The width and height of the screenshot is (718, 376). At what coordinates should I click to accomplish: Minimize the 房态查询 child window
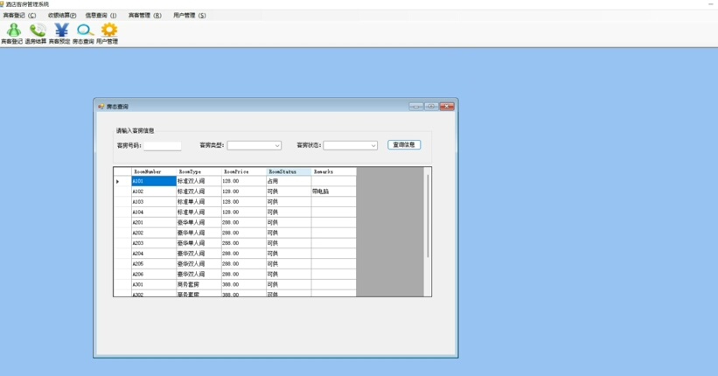(x=416, y=107)
